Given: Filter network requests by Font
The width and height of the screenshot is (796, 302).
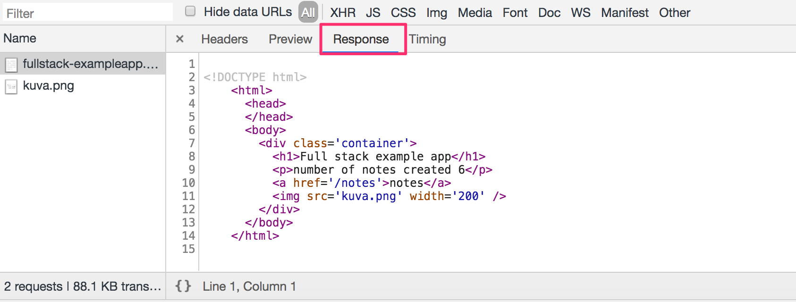Looking at the screenshot, I should (x=515, y=13).
